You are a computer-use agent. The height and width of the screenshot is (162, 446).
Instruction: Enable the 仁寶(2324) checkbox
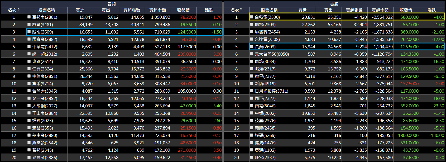pos(29,69)
